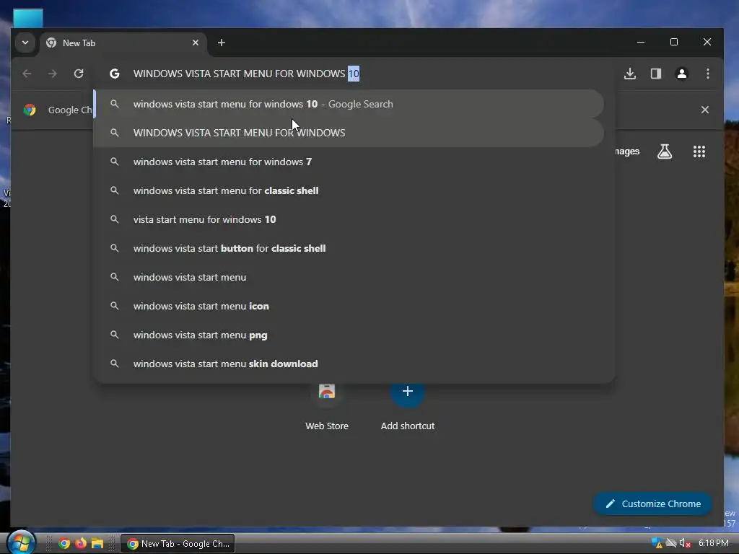Image resolution: width=739 pixels, height=554 pixels.
Task: Open a new tab with plus button
Action: click(221, 43)
